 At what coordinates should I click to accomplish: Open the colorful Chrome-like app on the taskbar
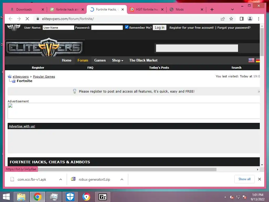[x=86, y=197]
